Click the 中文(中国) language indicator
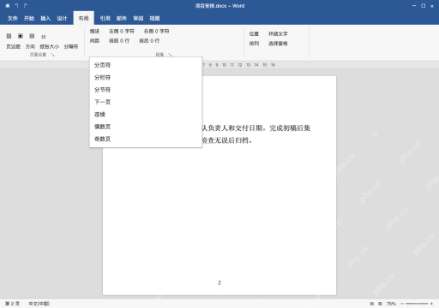The width and height of the screenshot is (439, 308). point(39,304)
